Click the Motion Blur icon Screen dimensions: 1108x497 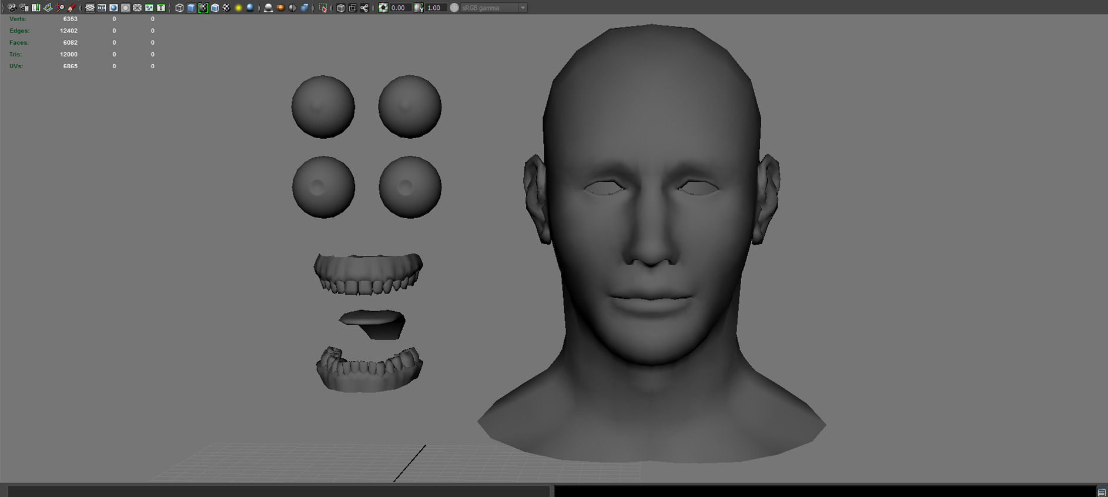point(280,8)
